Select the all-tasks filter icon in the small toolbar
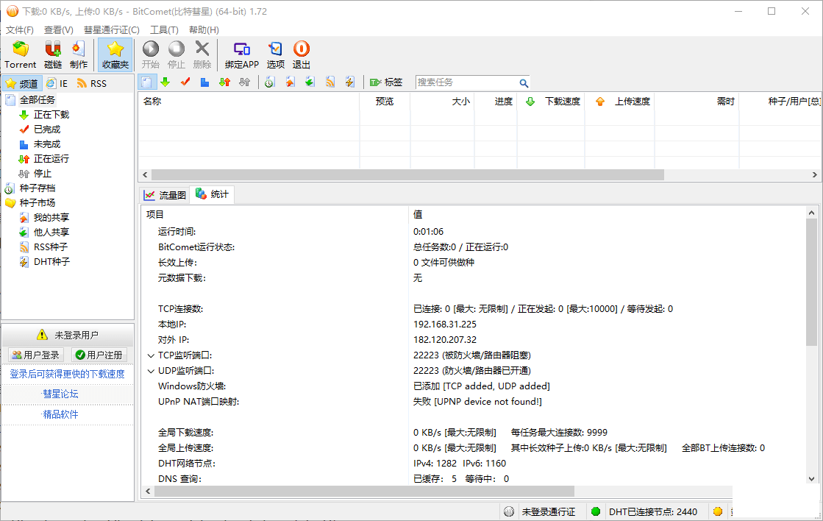The width and height of the screenshot is (823, 521). pos(147,82)
